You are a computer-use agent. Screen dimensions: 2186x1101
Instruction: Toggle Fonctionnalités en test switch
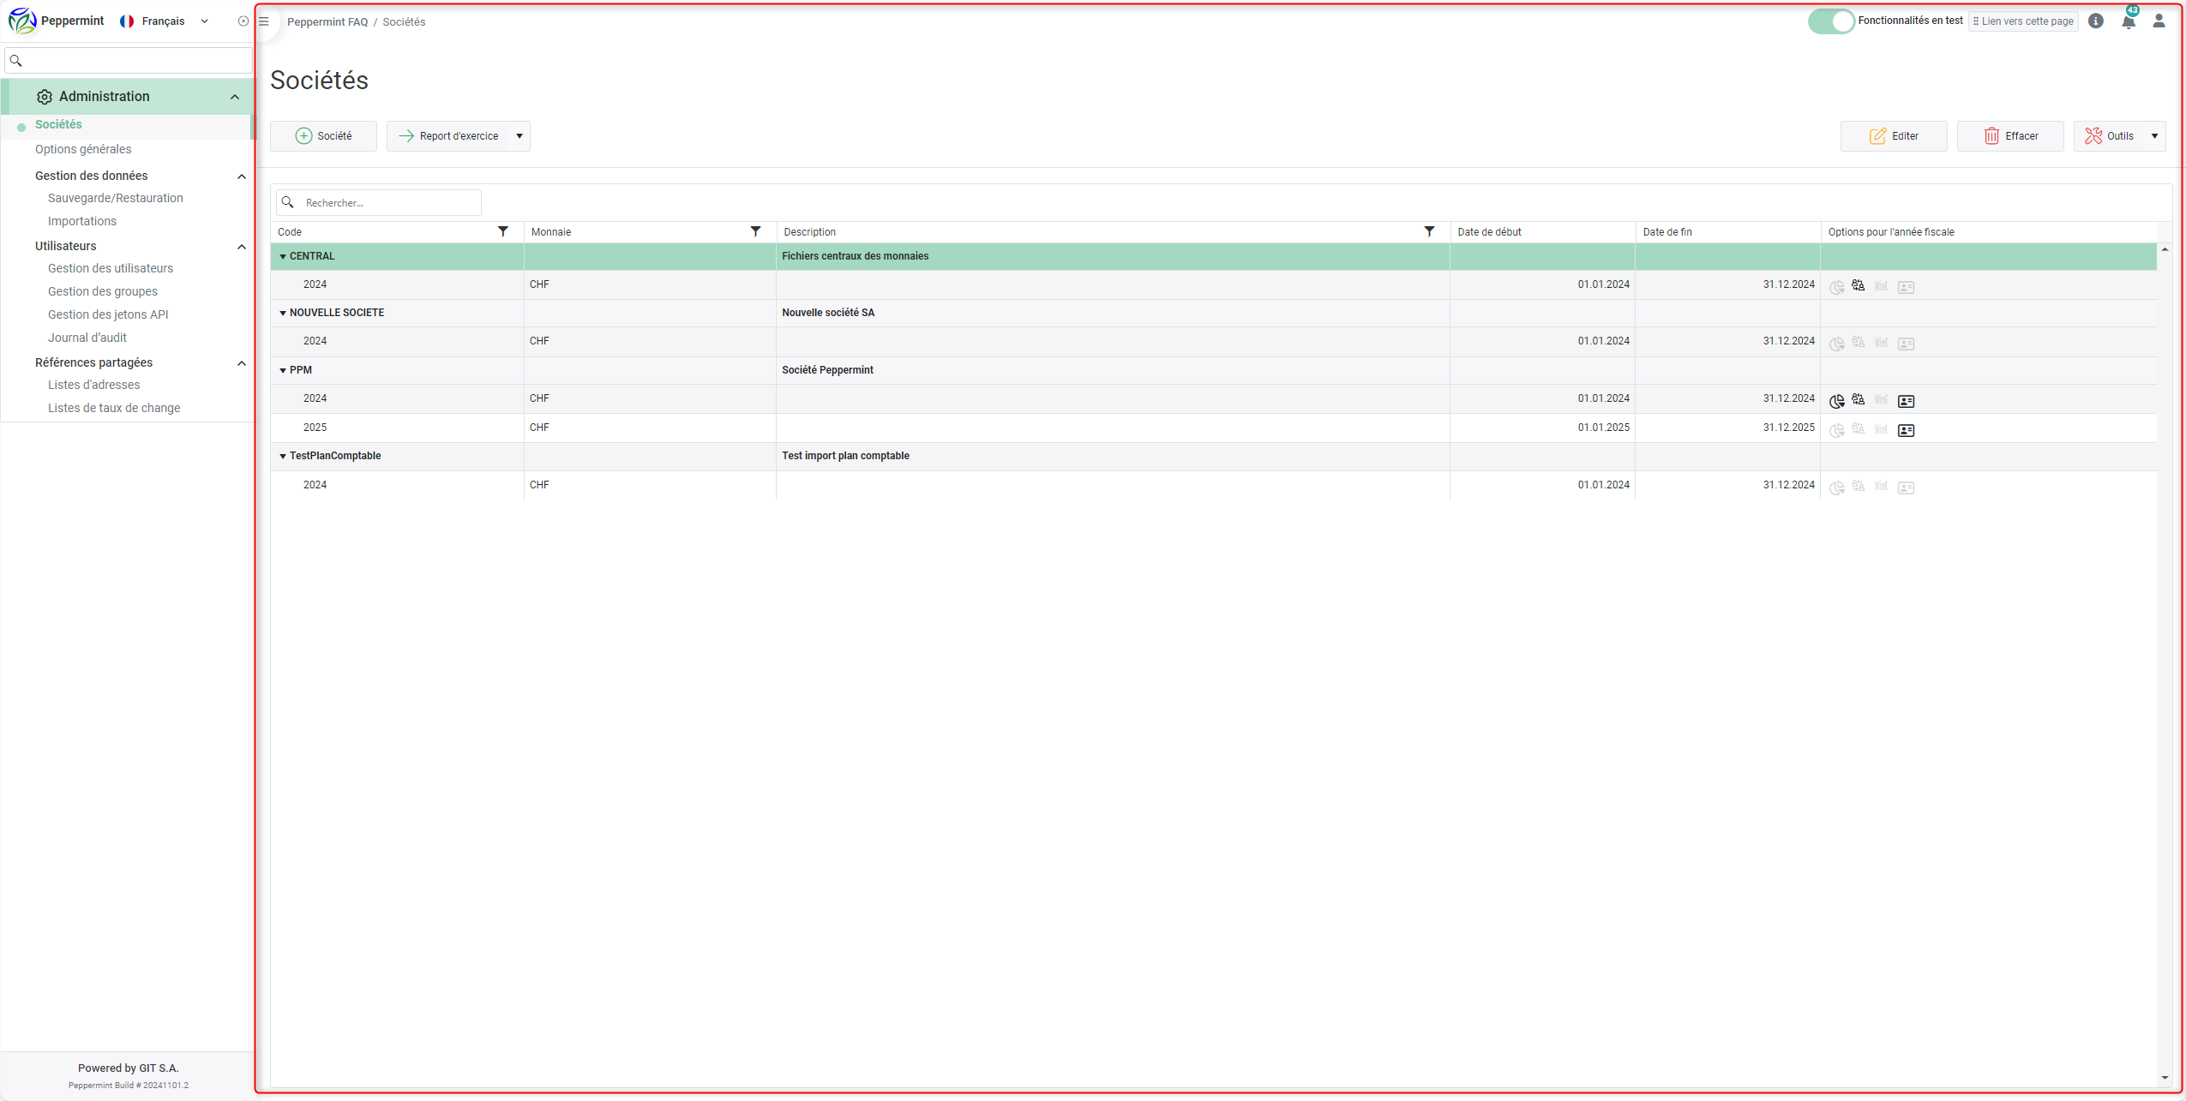click(x=1830, y=21)
